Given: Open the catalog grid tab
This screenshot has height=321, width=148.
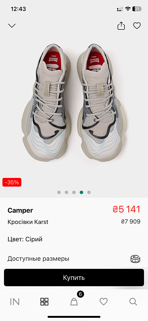Looking at the screenshot, I should pos(44,302).
